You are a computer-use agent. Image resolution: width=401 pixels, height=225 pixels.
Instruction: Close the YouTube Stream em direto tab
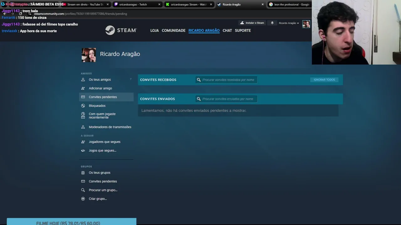(108, 4)
